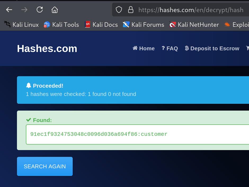Viewport: 249px width, 187px height.
Task: Open the Kali Linux bookmark
Action: pos(21,25)
